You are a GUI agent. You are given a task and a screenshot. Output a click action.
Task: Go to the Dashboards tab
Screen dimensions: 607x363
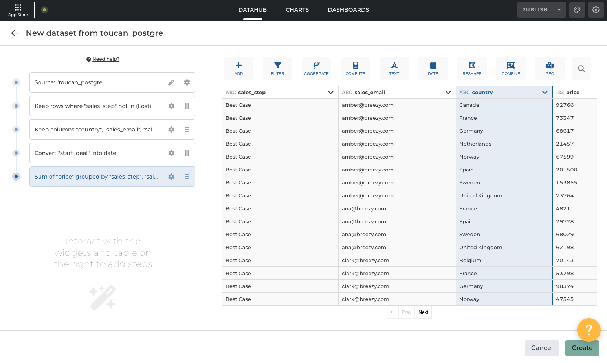tap(348, 10)
